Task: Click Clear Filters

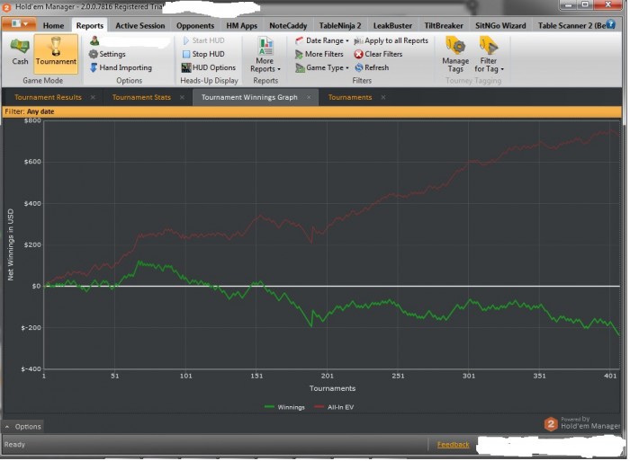Action: (378, 54)
